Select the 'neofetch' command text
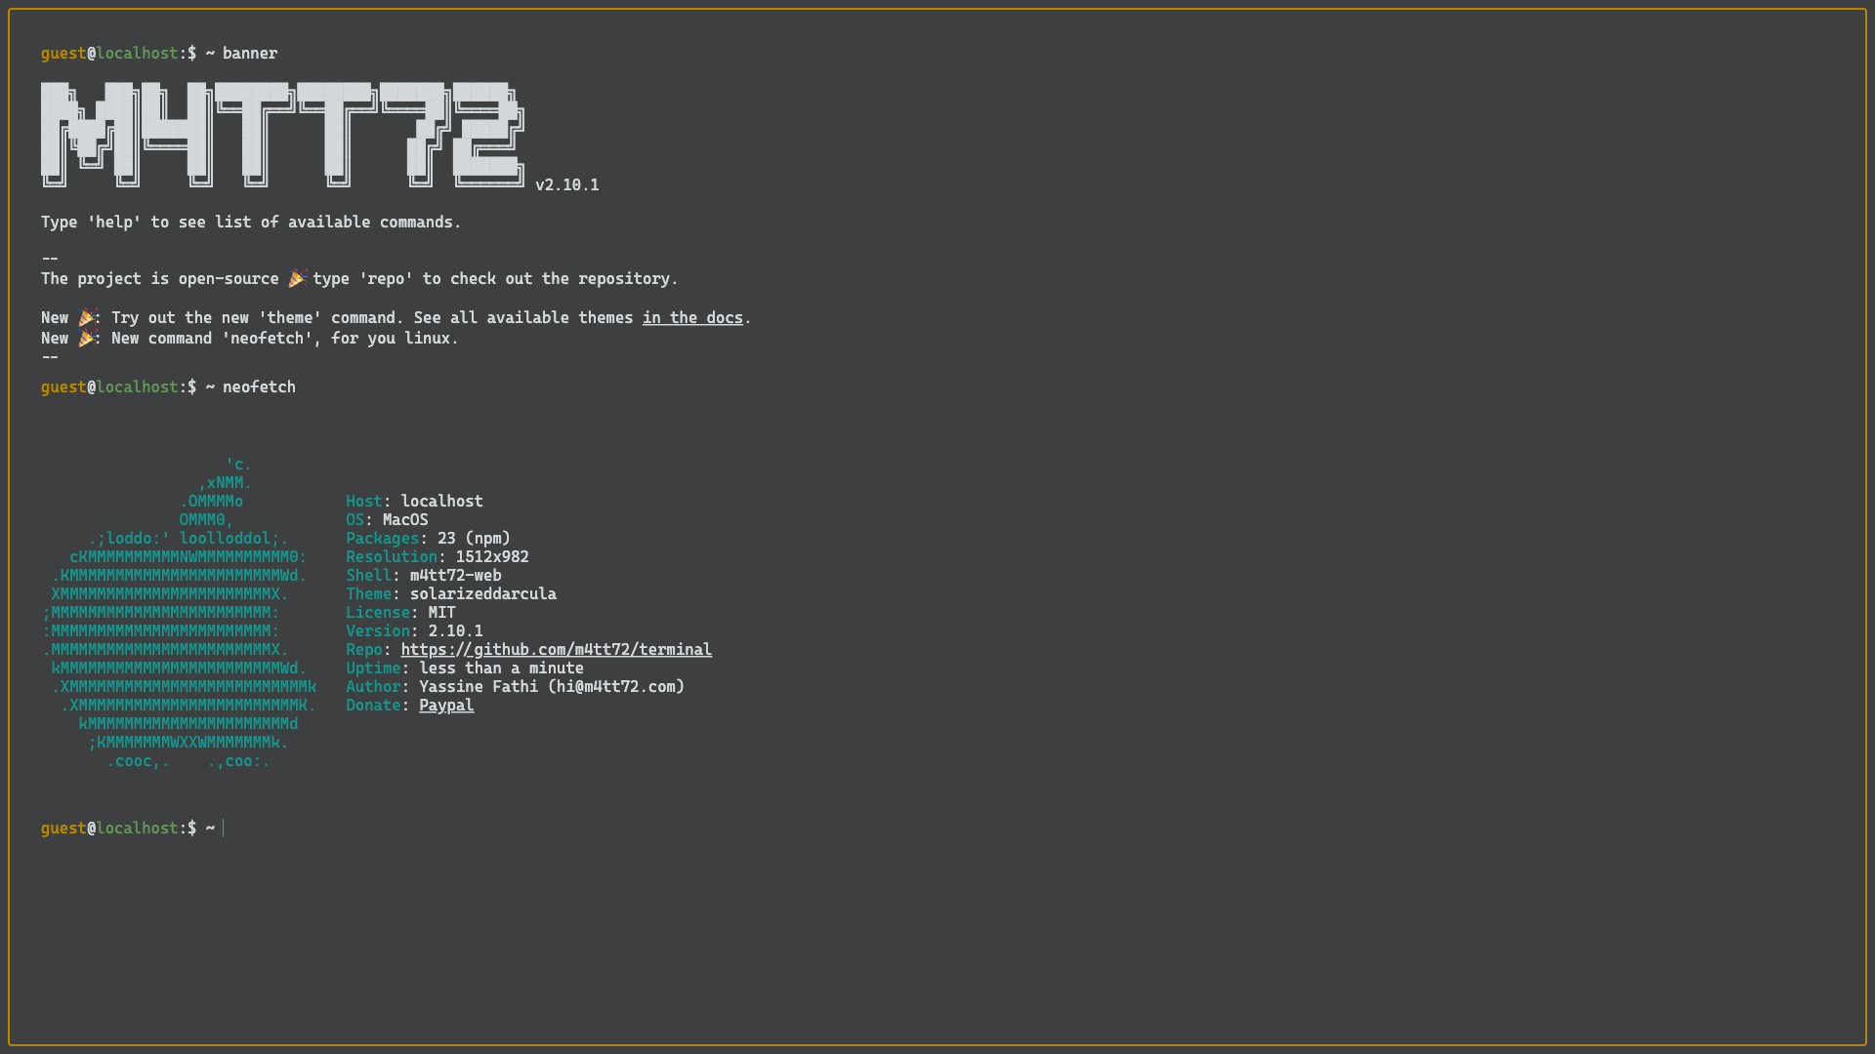Image resolution: width=1875 pixels, height=1054 pixels. [x=259, y=387]
